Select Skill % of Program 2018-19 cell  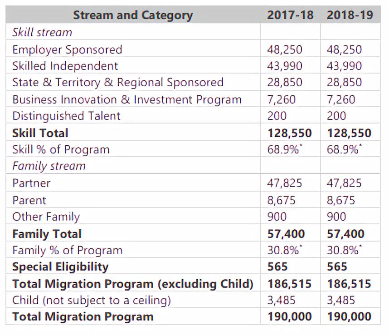tap(344, 150)
